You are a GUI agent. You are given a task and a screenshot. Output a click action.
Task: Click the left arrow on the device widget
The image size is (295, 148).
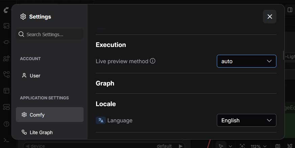pyautogui.click(x=27, y=146)
